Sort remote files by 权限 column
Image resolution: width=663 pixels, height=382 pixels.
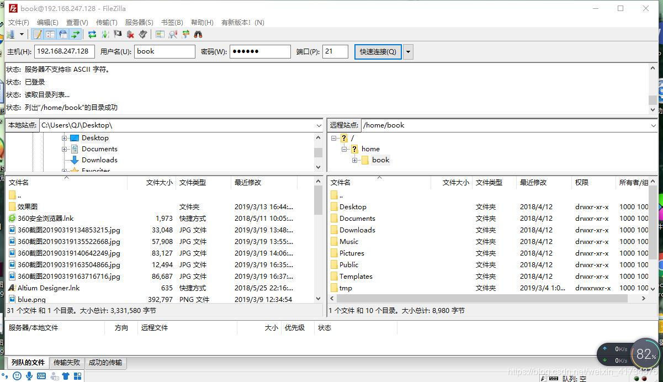[x=593, y=182]
